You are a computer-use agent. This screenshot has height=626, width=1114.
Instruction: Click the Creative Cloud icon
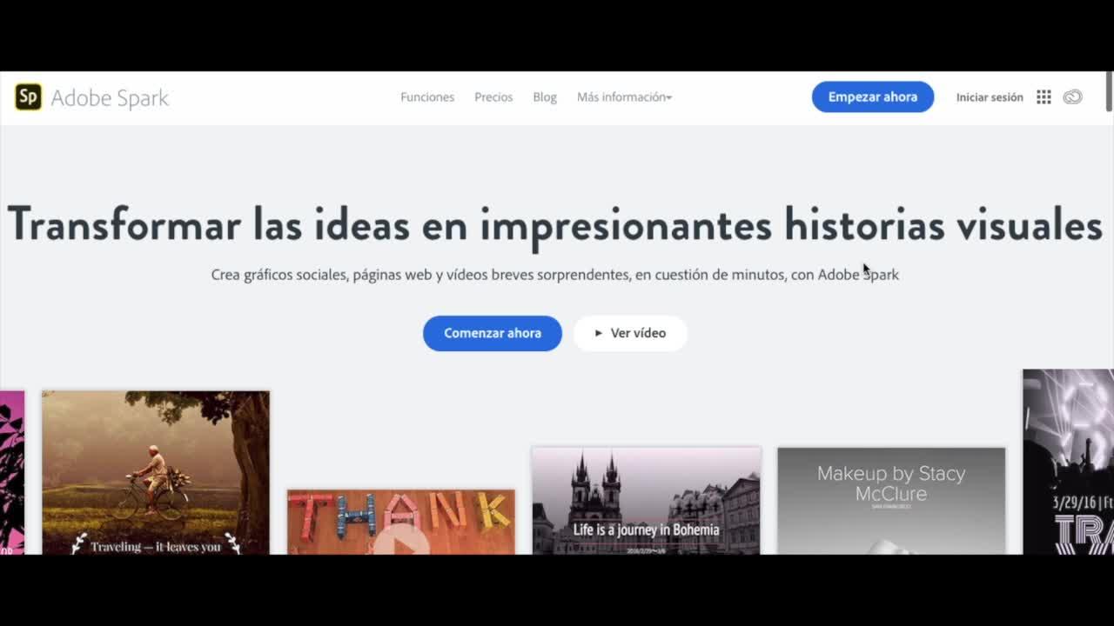(x=1072, y=97)
